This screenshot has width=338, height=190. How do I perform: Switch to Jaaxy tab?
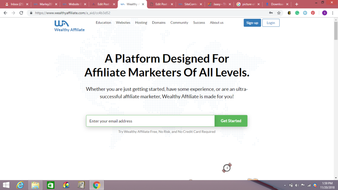(219, 4)
